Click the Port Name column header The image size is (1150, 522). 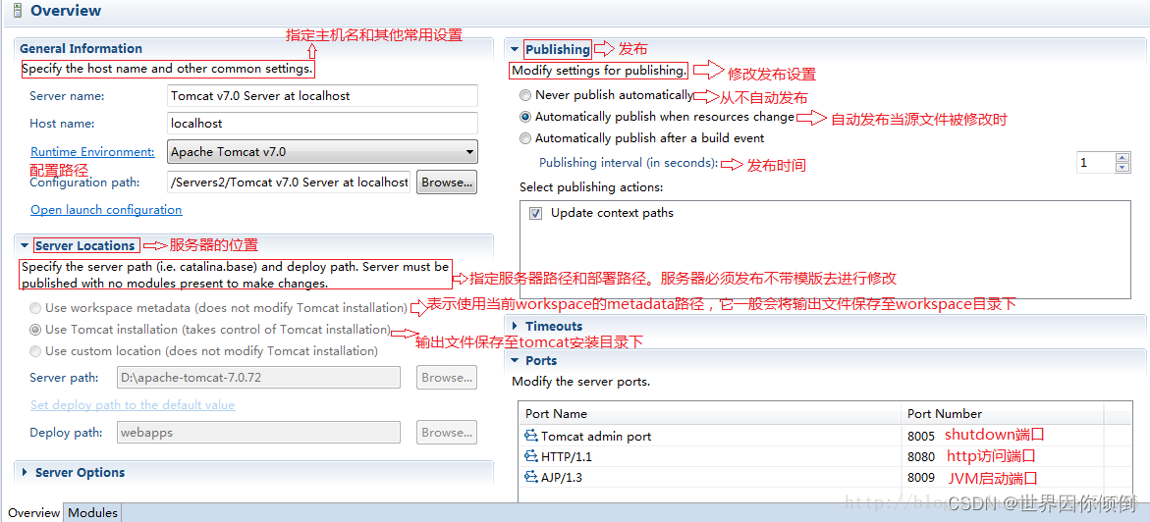pos(709,413)
